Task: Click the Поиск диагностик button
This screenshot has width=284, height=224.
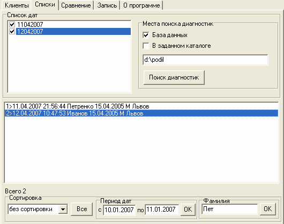Action: 174,77
